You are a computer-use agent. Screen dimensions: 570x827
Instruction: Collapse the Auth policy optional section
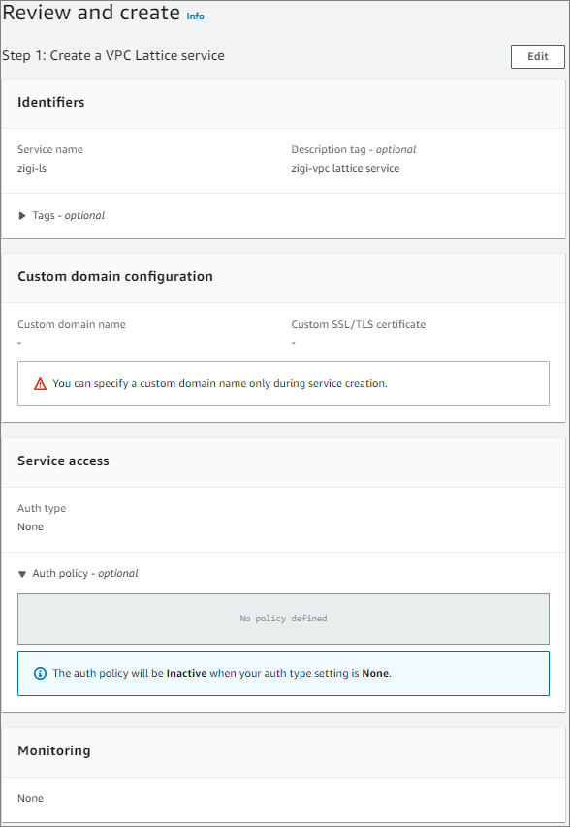click(x=22, y=574)
